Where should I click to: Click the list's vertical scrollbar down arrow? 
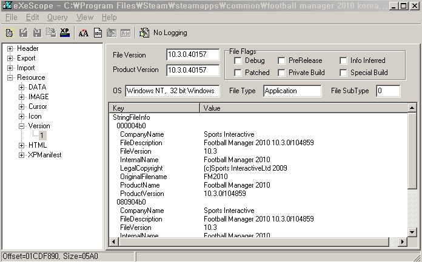click(x=412, y=232)
